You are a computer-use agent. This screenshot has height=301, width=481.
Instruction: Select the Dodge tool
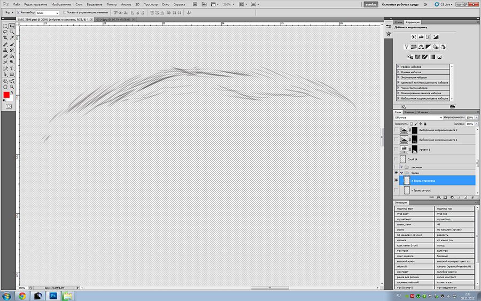click(12, 62)
